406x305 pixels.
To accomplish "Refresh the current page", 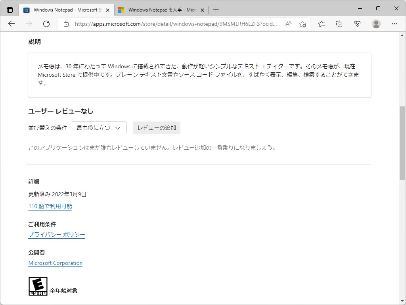I will pyautogui.click(x=46, y=24).
